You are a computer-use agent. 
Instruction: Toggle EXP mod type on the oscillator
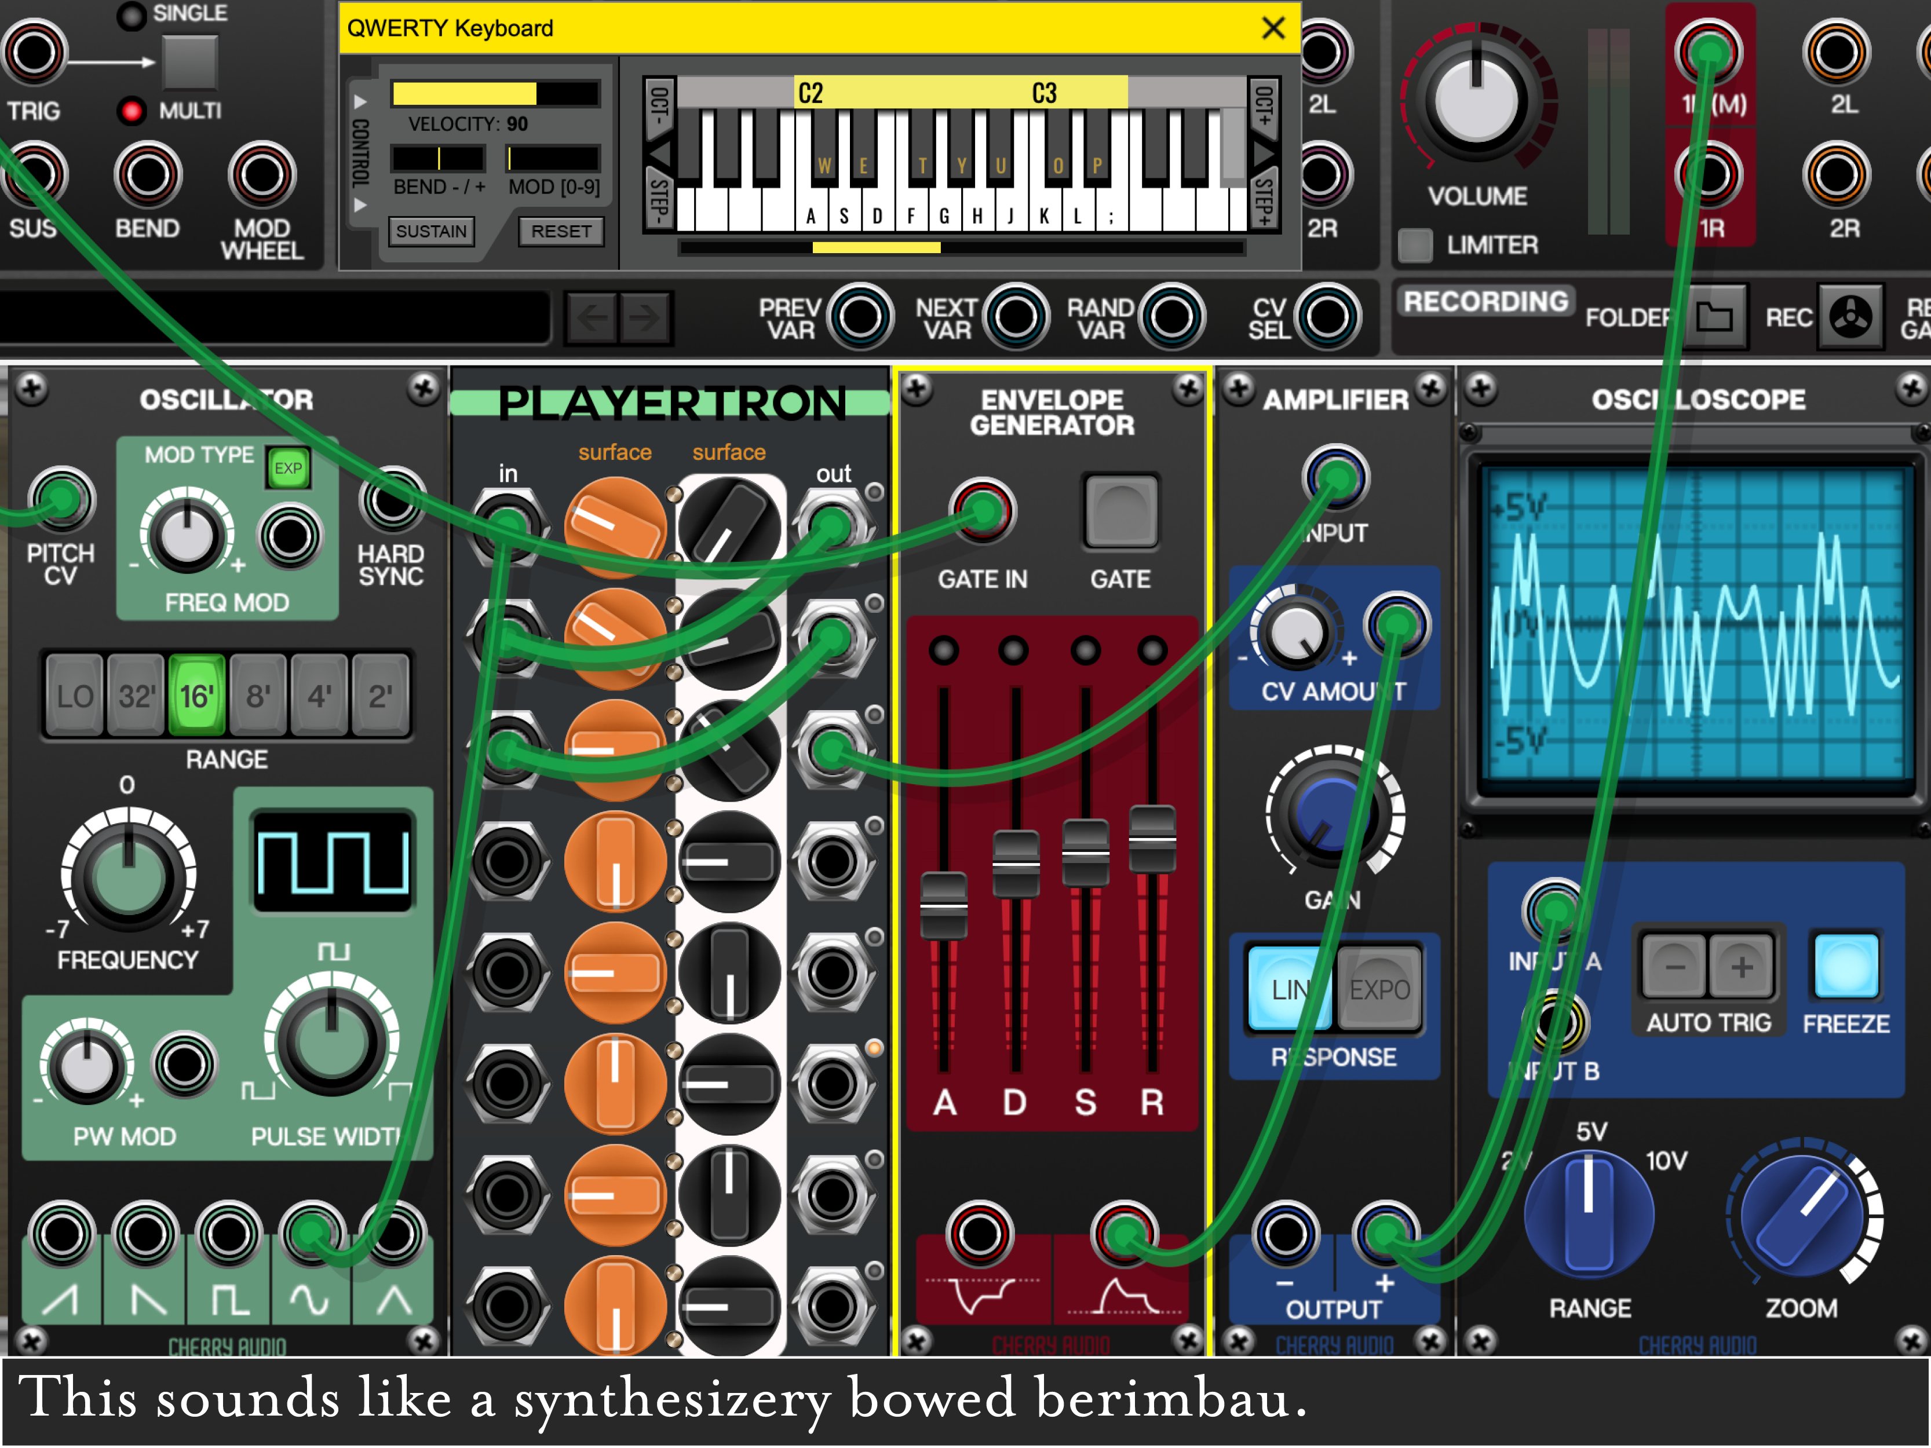click(288, 469)
